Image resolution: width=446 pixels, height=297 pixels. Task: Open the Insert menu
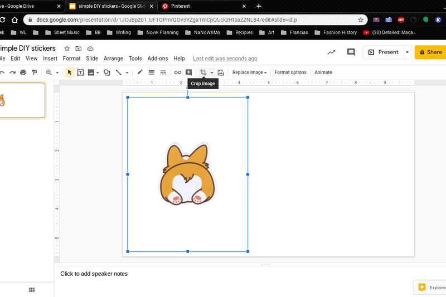(x=50, y=59)
